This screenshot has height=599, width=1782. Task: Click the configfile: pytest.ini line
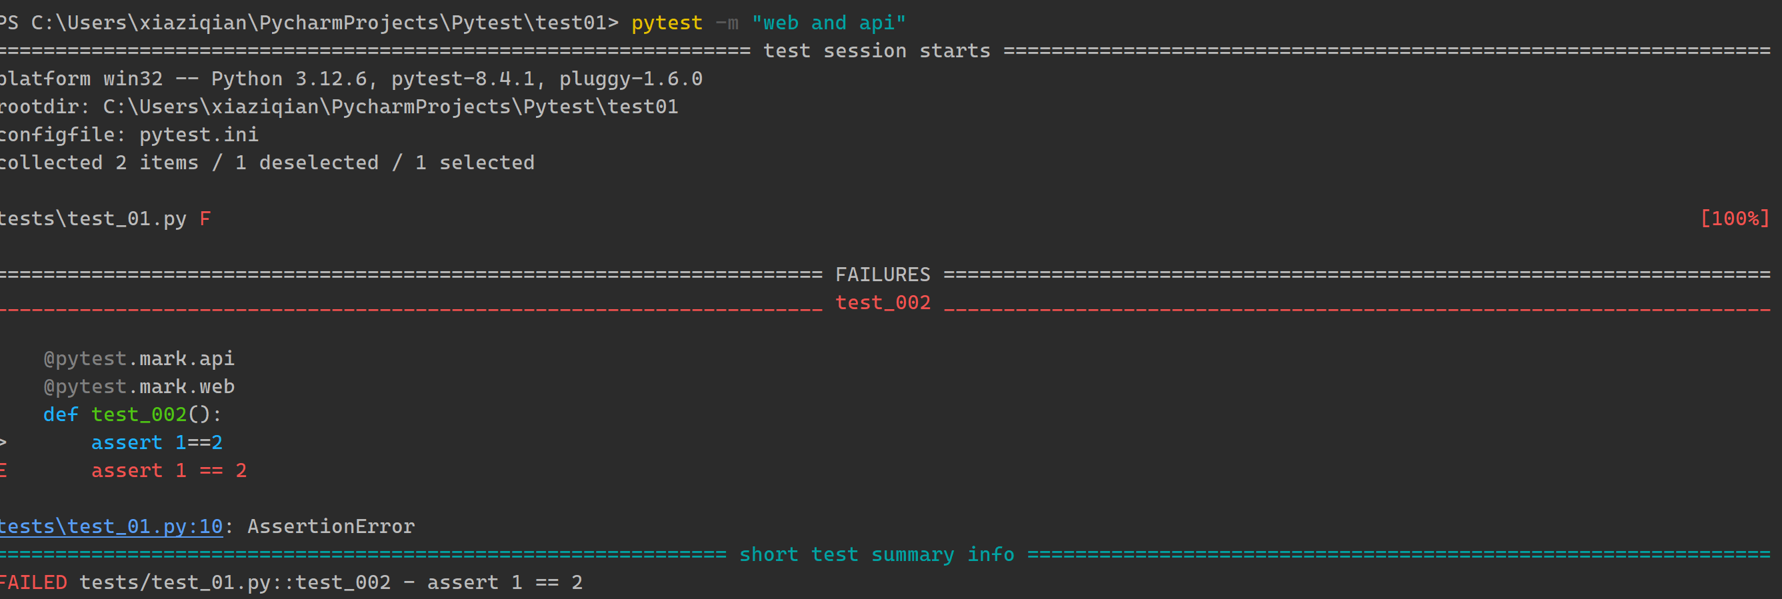coord(129,134)
